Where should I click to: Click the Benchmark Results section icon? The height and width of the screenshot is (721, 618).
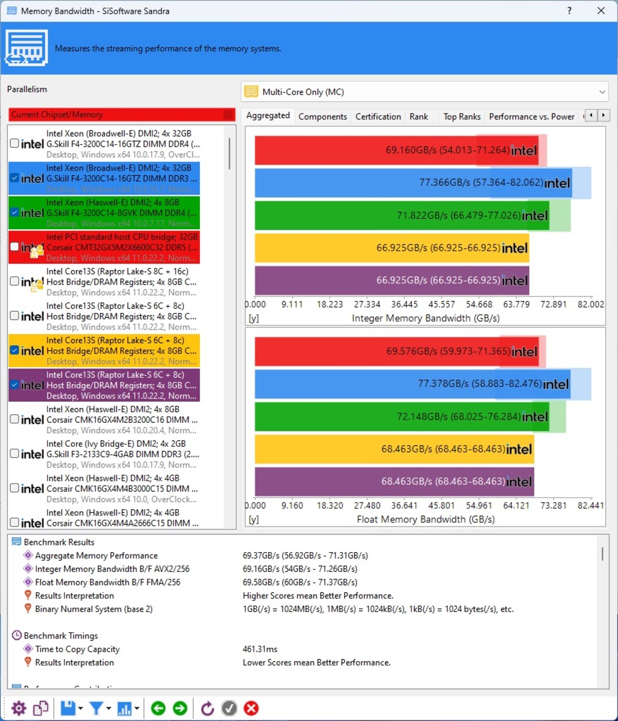(x=16, y=542)
